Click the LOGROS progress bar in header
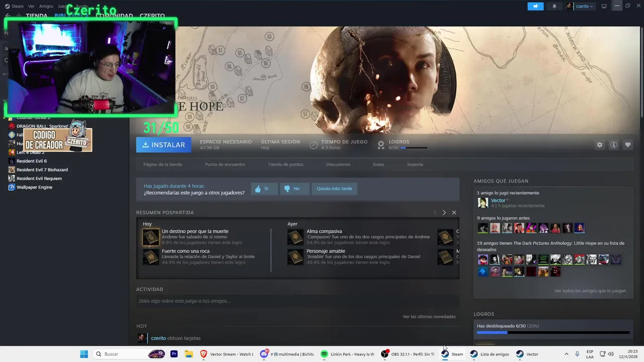Image resolution: width=644 pixels, height=362 pixels. [x=414, y=148]
